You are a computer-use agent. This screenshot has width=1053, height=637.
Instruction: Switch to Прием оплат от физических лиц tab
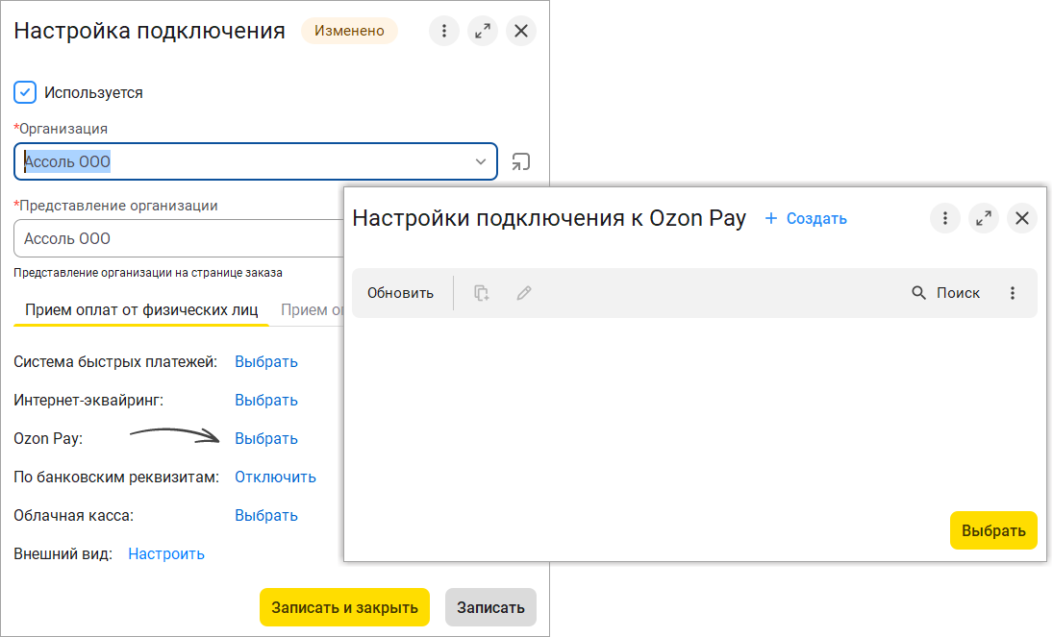coord(140,310)
